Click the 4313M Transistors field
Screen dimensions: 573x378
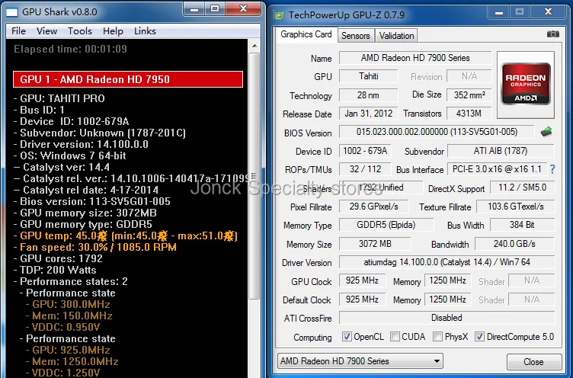(469, 114)
